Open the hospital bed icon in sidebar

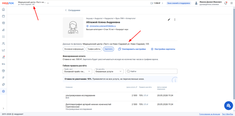point(3,64)
